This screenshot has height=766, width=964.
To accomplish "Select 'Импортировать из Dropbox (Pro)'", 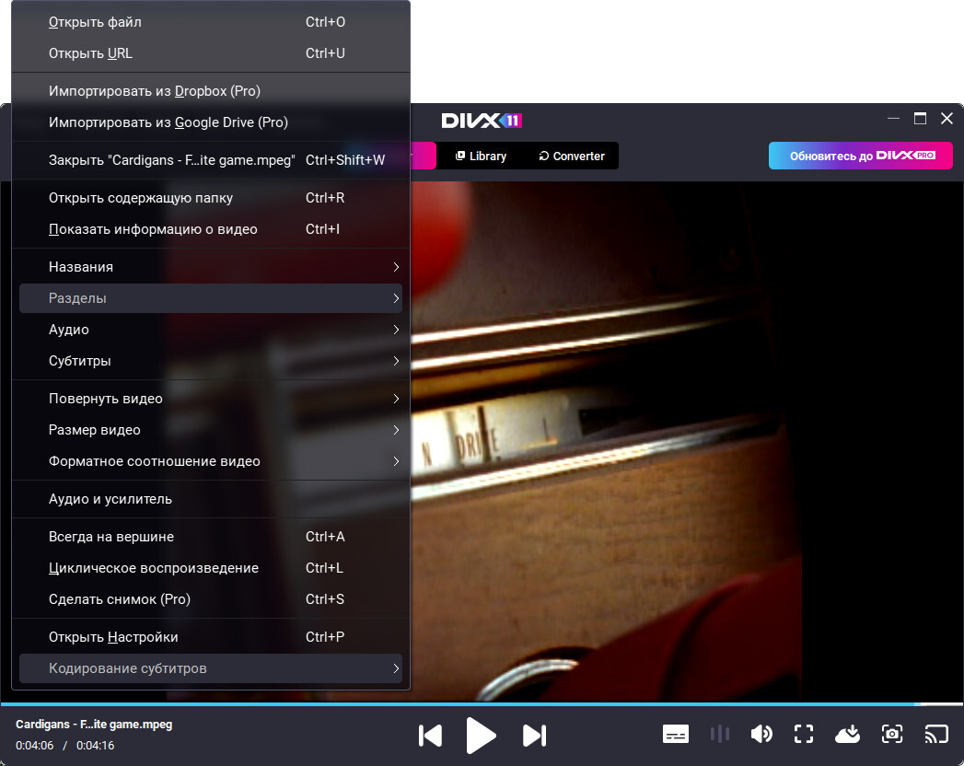I will pyautogui.click(x=211, y=91).
